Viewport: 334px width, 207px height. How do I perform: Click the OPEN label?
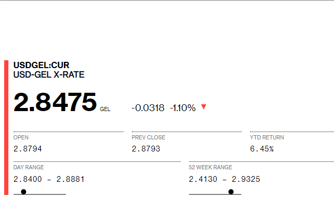(x=21, y=137)
